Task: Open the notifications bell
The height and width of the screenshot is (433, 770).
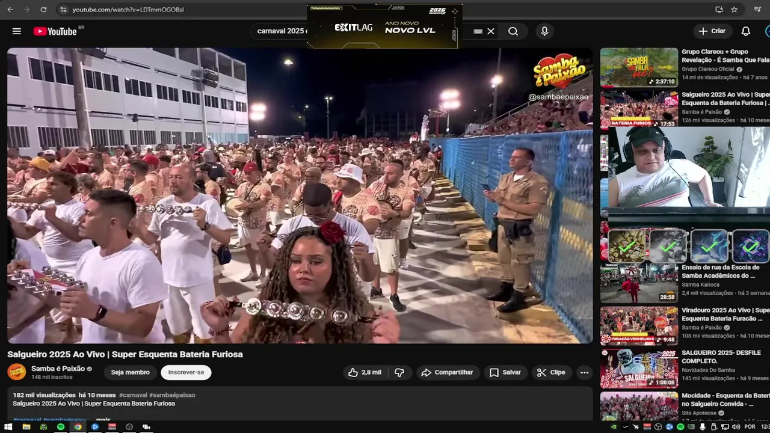Action: (746, 31)
